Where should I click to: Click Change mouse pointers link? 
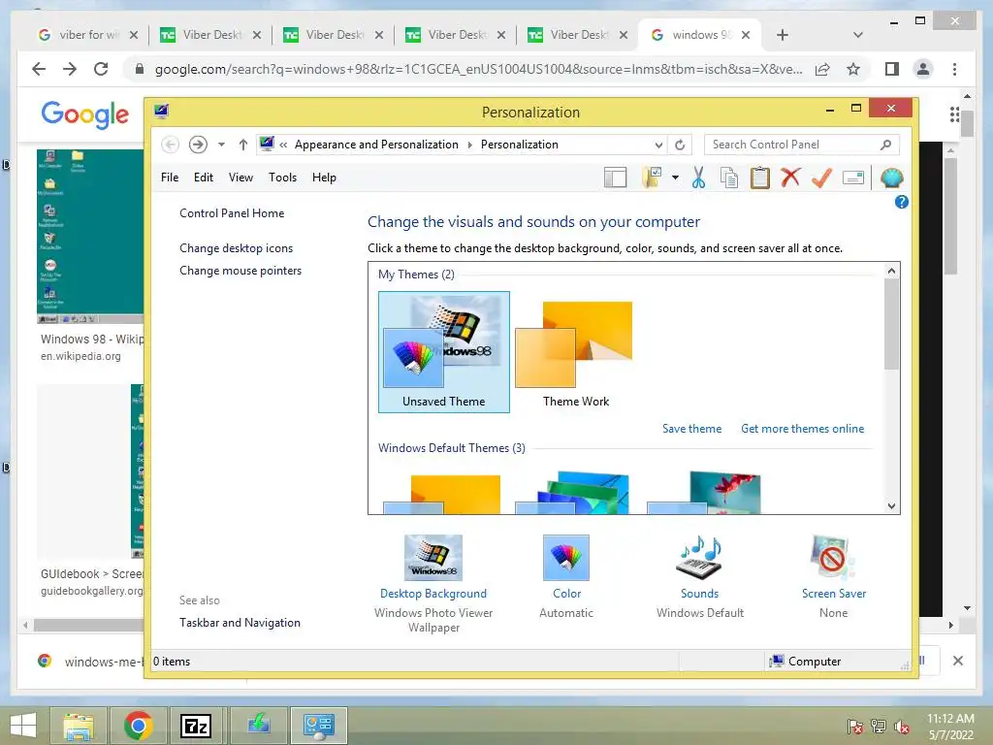click(240, 271)
